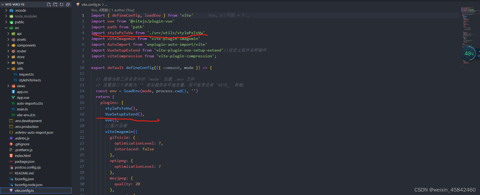Open the breadcrumb ellipsis symbol menu
The height and width of the screenshot is (195, 480).
point(106,5)
